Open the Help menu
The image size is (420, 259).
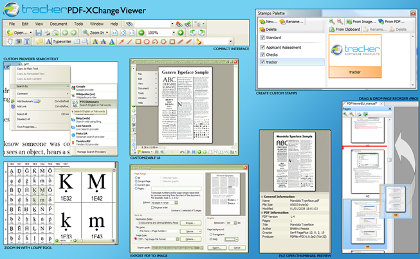[x=114, y=24]
